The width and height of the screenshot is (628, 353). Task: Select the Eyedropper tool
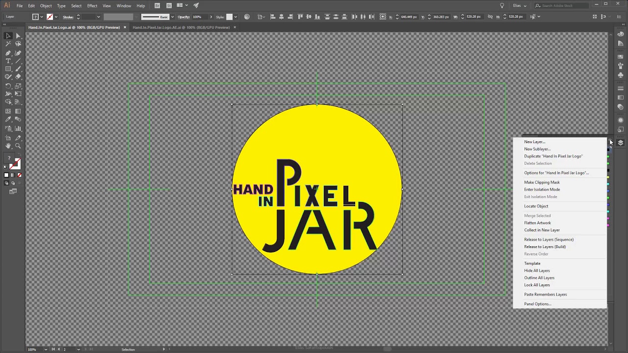pyautogui.click(x=8, y=120)
